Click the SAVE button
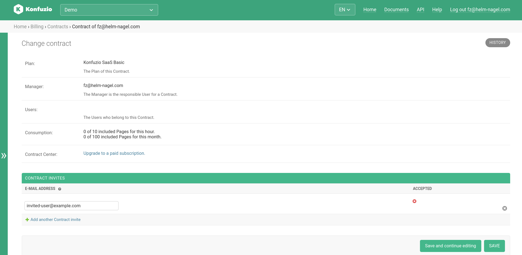This screenshot has height=255, width=522. [x=494, y=246]
